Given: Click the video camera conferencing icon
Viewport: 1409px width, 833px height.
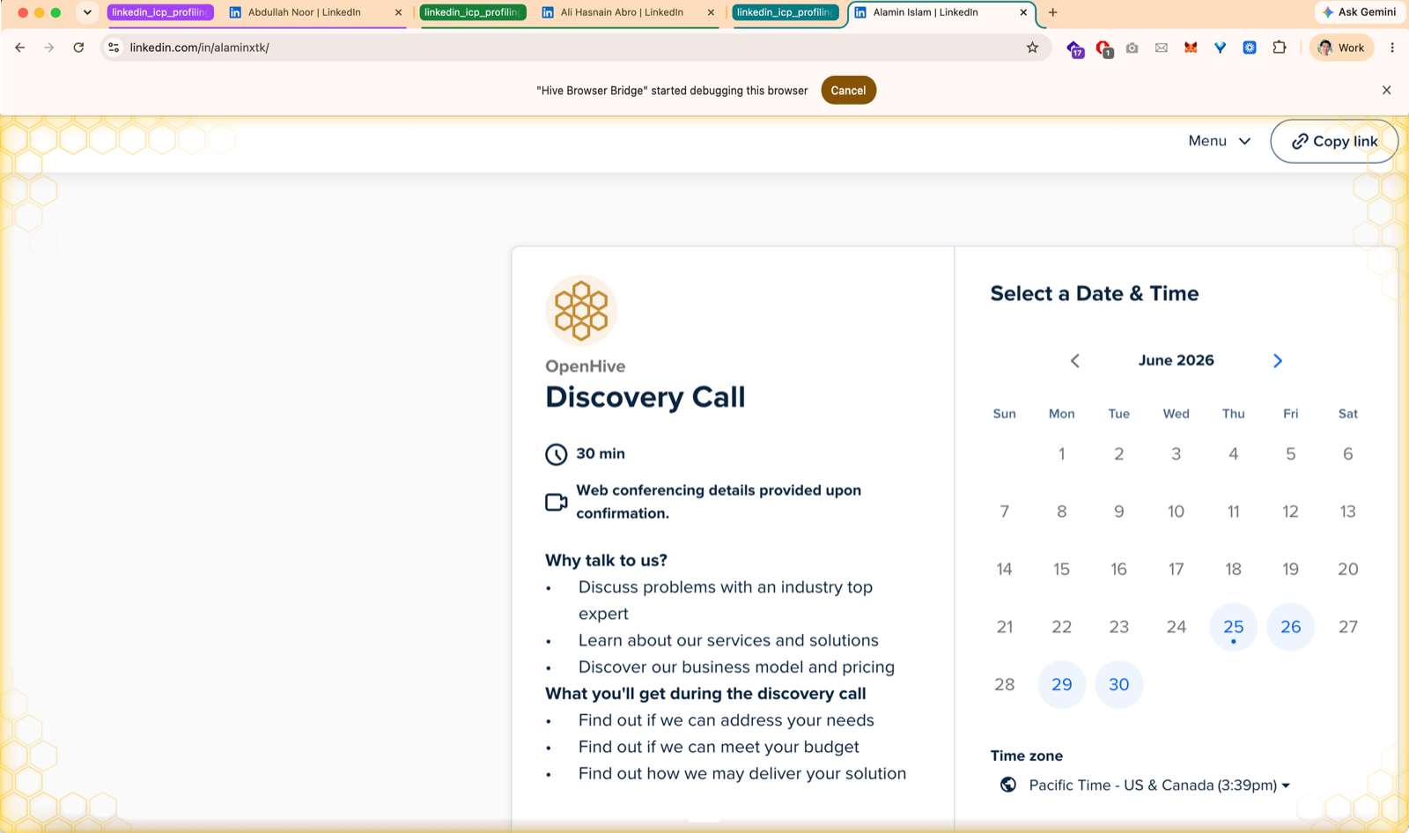Looking at the screenshot, I should (x=557, y=502).
